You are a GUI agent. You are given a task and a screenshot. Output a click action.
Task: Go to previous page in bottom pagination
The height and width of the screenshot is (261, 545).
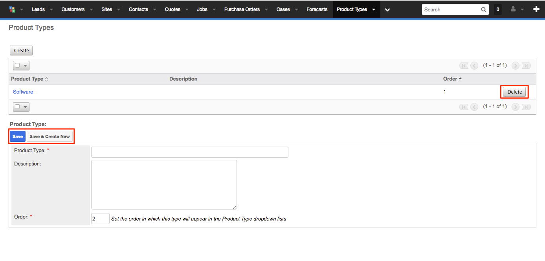474,107
